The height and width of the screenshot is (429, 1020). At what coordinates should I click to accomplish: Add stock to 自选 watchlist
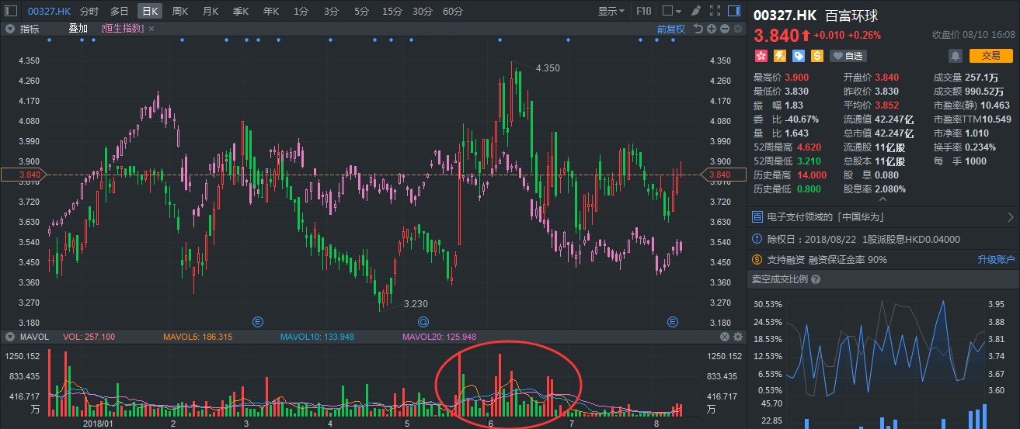coord(848,56)
